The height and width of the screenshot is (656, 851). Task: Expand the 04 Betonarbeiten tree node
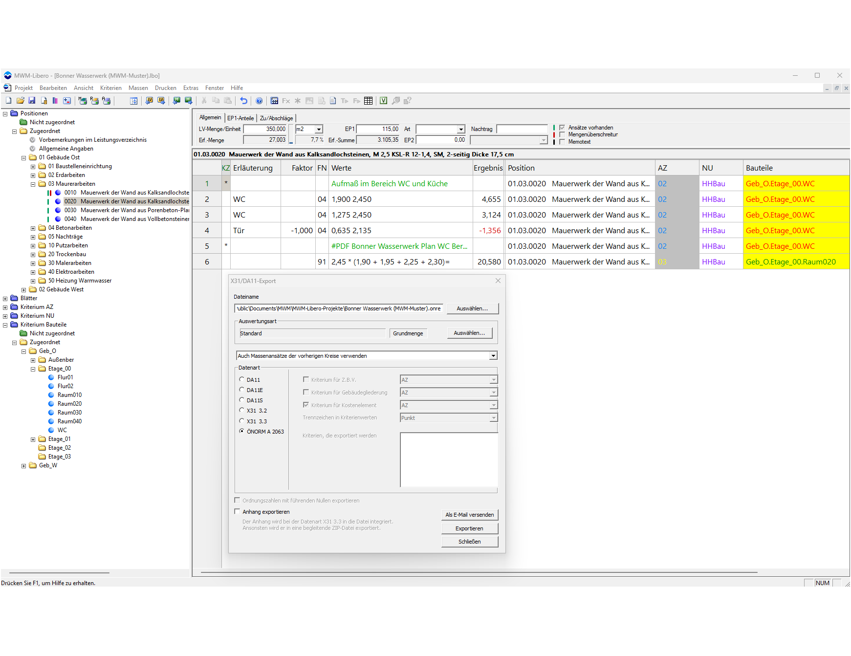click(33, 228)
